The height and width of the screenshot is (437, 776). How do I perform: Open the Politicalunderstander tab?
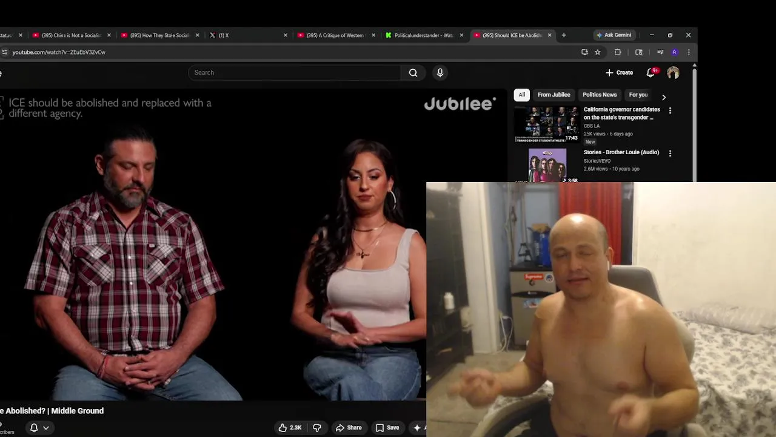click(420, 35)
